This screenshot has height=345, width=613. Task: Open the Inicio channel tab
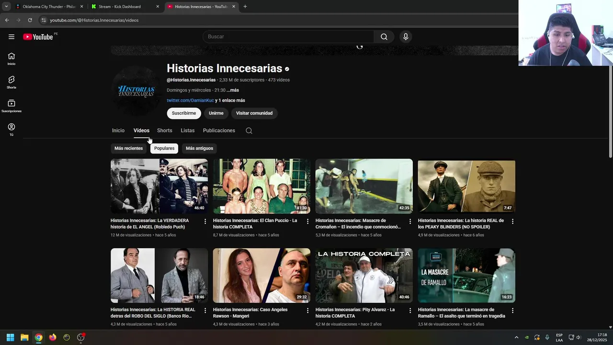tap(118, 130)
